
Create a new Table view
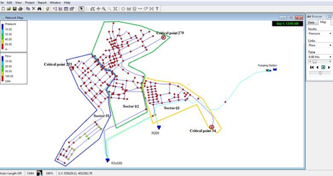66,9
